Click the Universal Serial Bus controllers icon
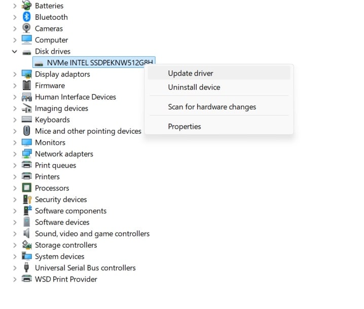The width and height of the screenshot is (364, 309). click(26, 267)
